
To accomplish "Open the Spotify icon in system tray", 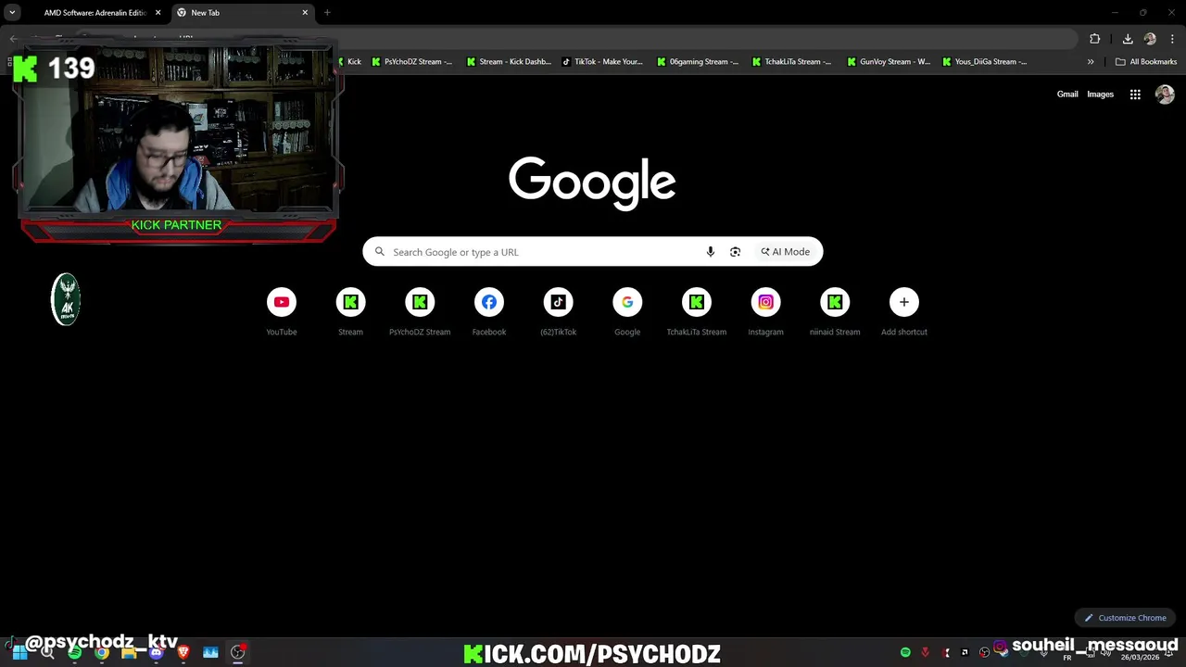I will pyautogui.click(x=905, y=652).
